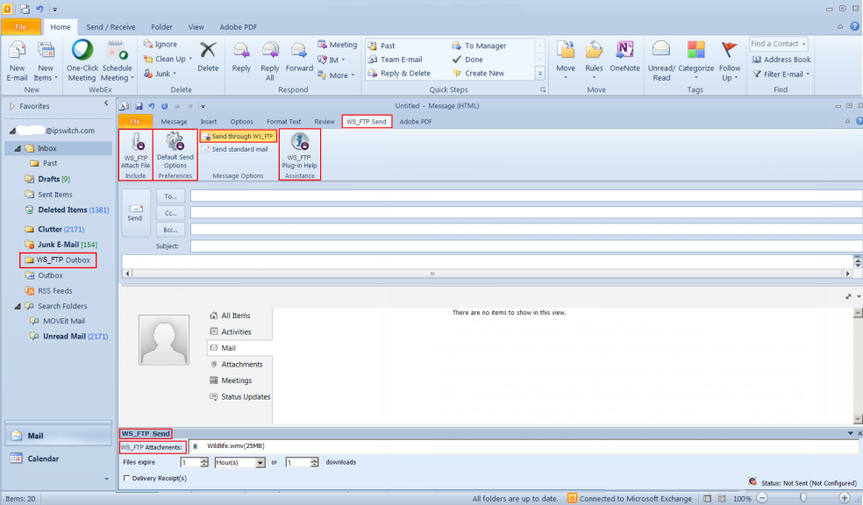
Task: Select Send through WS_FTP option
Action: (x=238, y=137)
